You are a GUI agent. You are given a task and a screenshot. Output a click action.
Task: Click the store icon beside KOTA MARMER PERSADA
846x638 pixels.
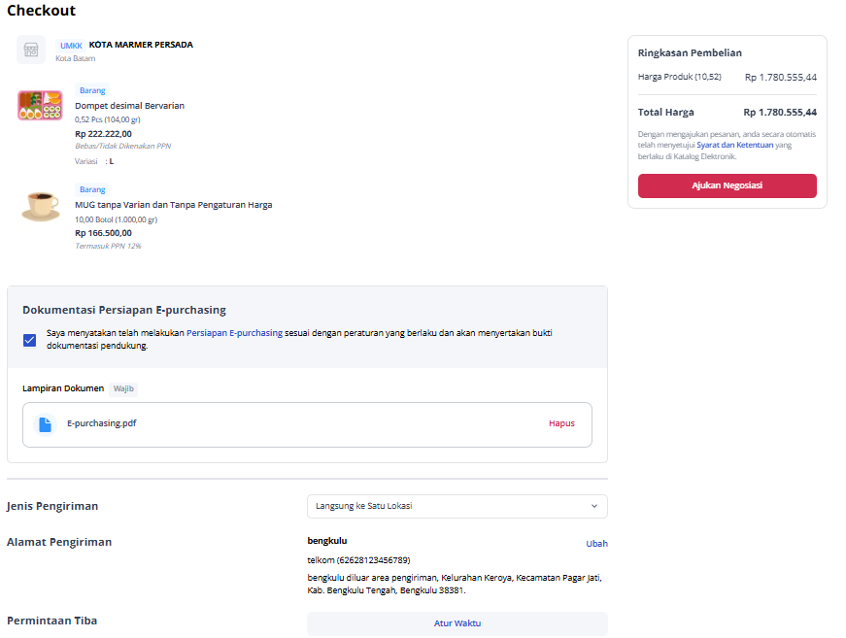31,50
